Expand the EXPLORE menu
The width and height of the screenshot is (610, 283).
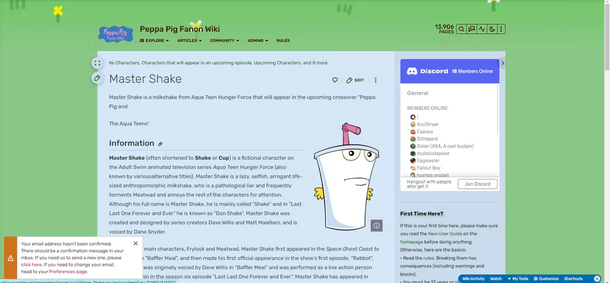(x=155, y=41)
